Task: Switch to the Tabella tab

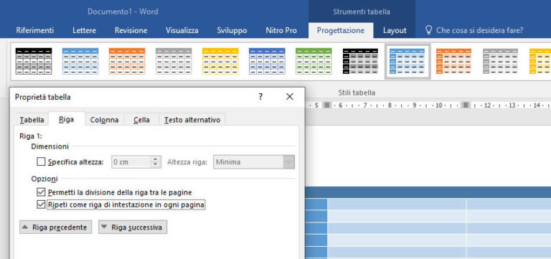Action: pyautogui.click(x=32, y=120)
